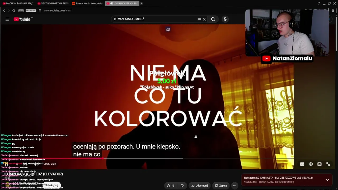Dislike the video

click(182, 186)
